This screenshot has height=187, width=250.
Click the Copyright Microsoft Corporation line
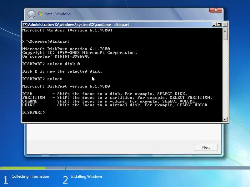(x=80, y=53)
